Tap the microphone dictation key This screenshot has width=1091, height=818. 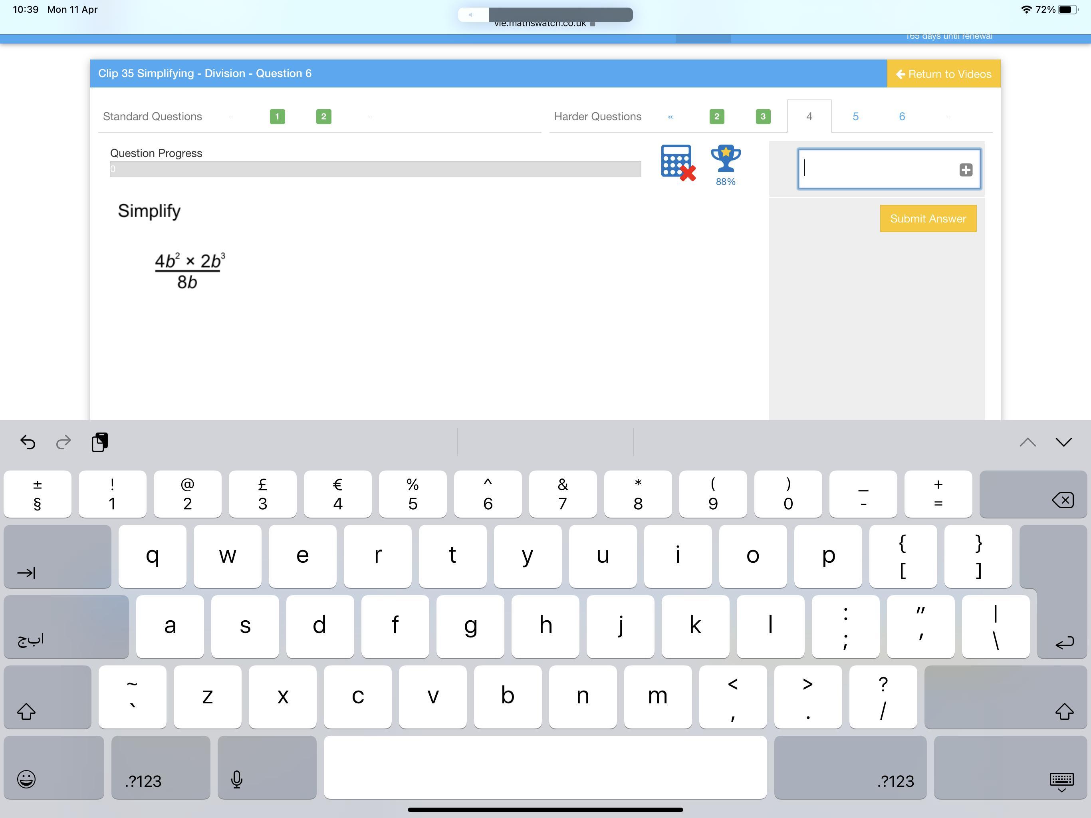[x=266, y=767]
